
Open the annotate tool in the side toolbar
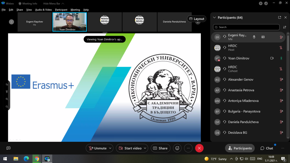click(7, 84)
